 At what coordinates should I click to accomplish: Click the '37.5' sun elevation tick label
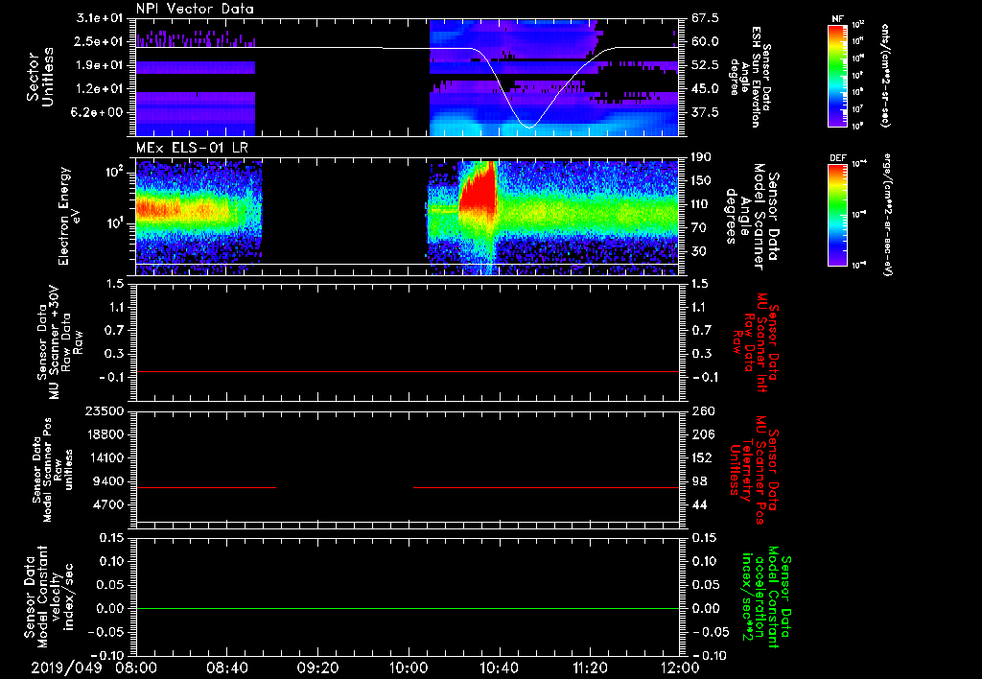pos(705,112)
